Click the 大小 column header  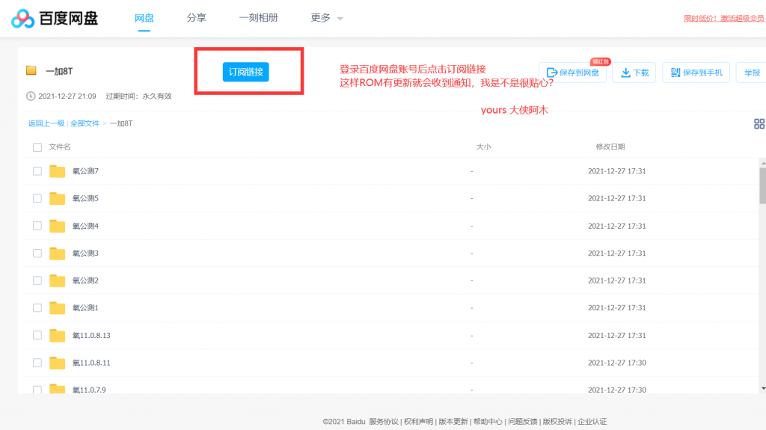point(484,147)
